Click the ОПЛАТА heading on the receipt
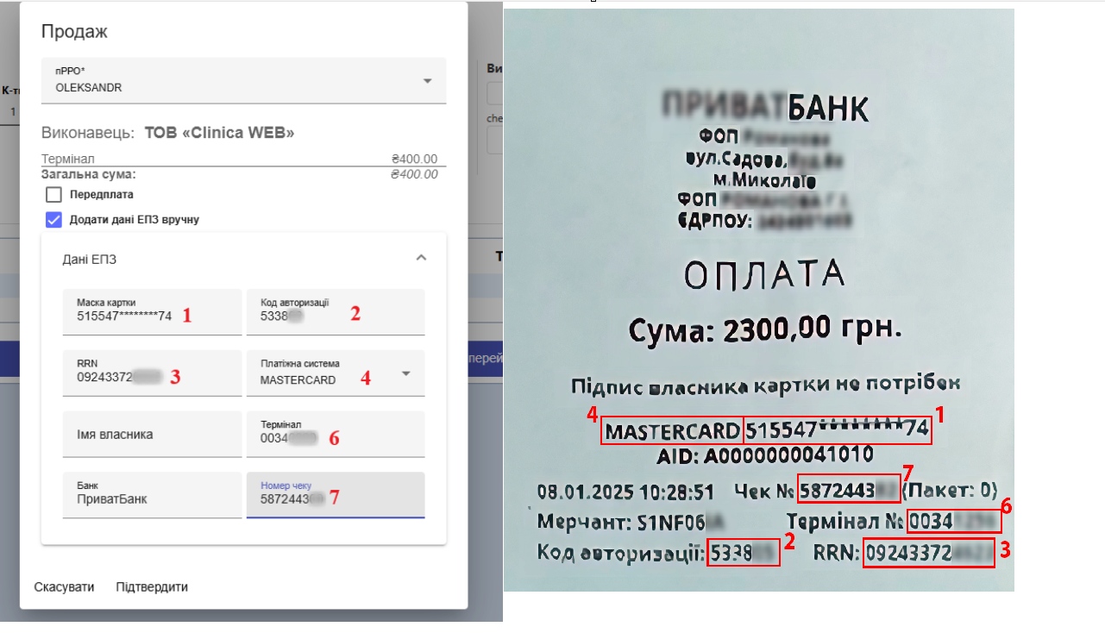1105x633 pixels. coord(763,275)
